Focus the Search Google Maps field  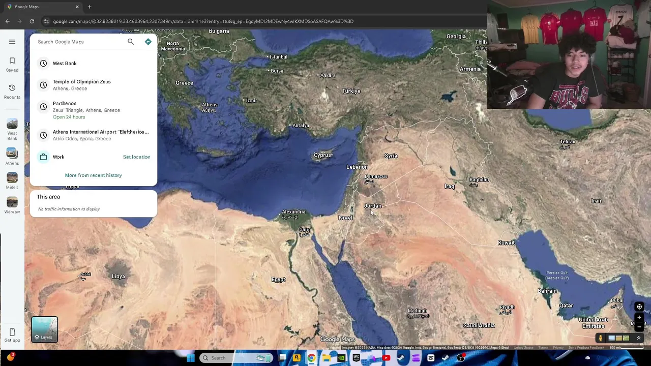(80, 42)
